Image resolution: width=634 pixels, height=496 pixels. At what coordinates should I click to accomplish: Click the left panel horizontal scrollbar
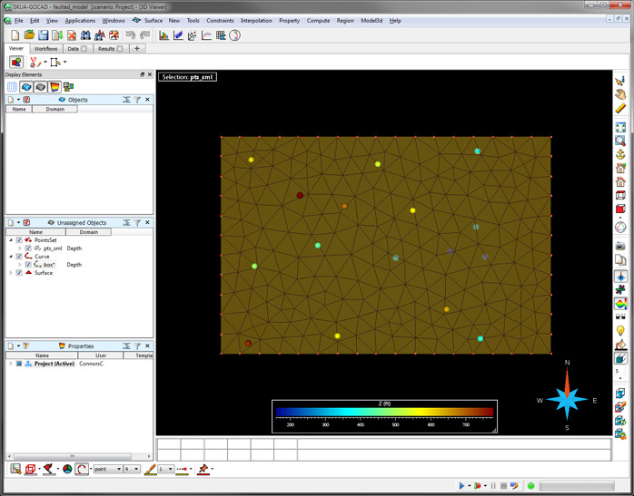pyautogui.click(x=73, y=456)
